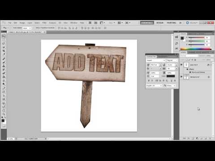The height and width of the screenshot is (161, 215).
Task: Click the align right edges icon
Action: 77,28
